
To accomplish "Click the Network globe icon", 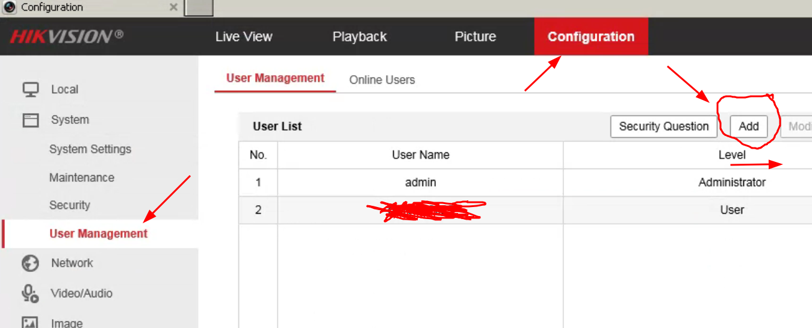I will pyautogui.click(x=30, y=263).
